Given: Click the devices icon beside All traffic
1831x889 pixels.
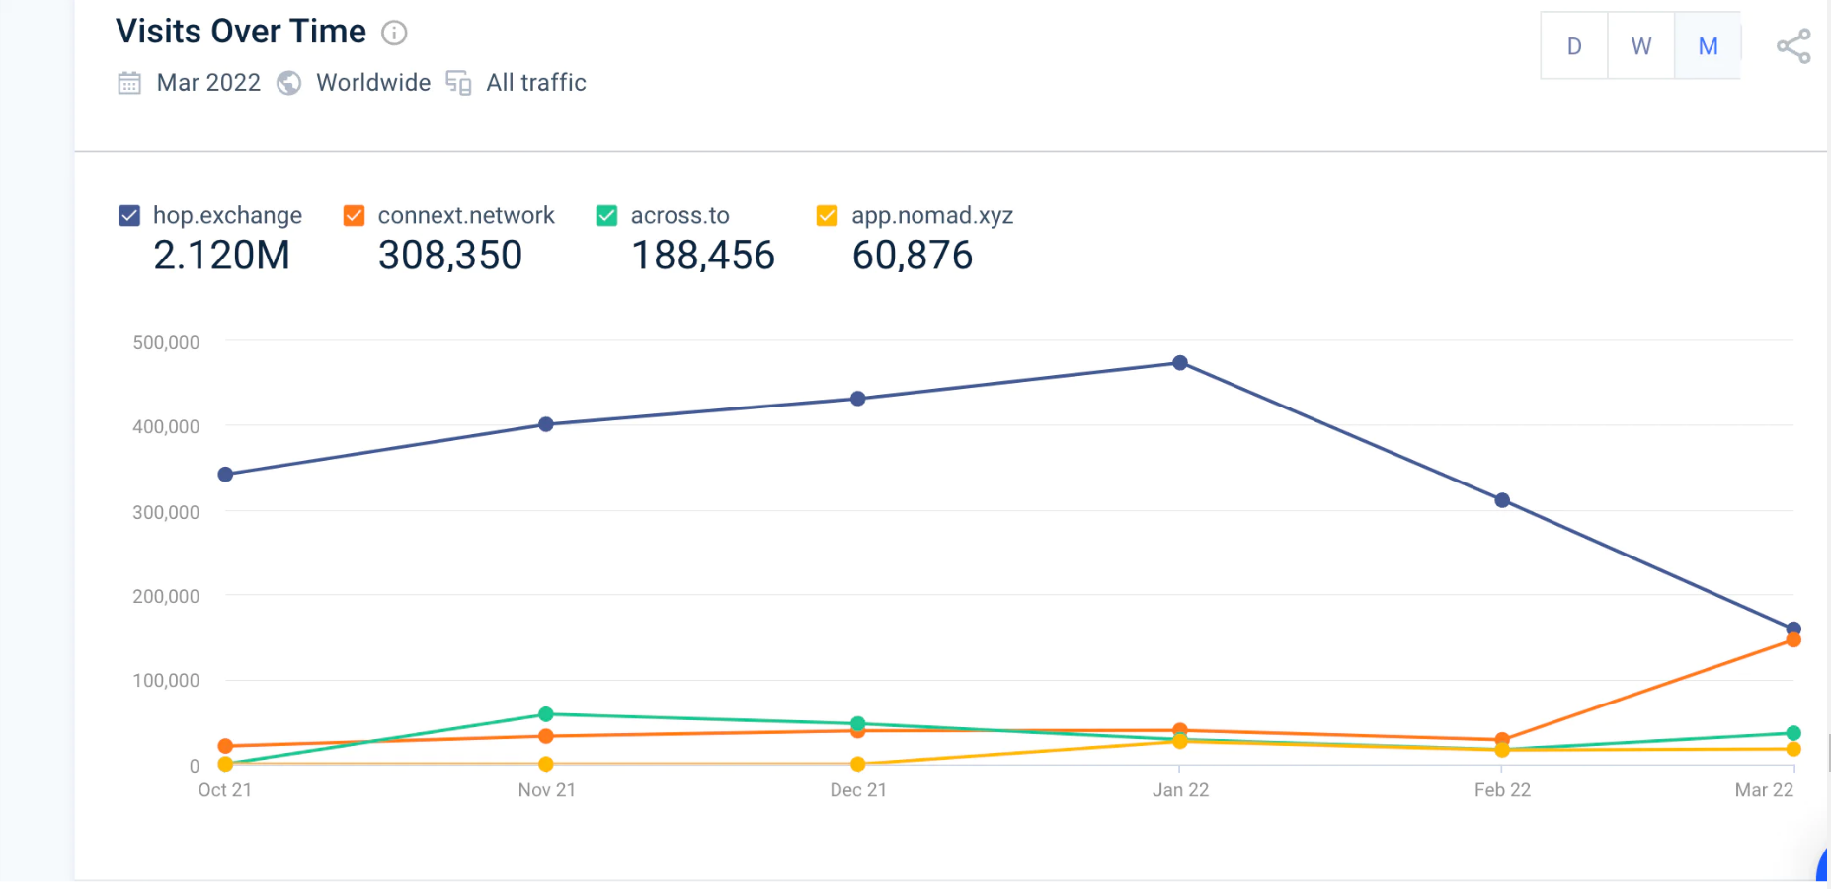Looking at the screenshot, I should coord(458,83).
